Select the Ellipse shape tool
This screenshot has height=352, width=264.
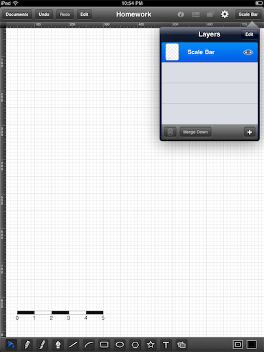120,344
